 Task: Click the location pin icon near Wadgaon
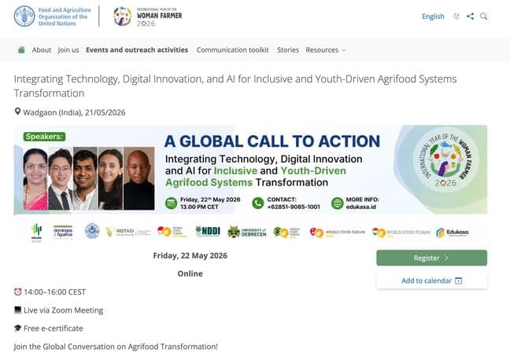pos(17,112)
